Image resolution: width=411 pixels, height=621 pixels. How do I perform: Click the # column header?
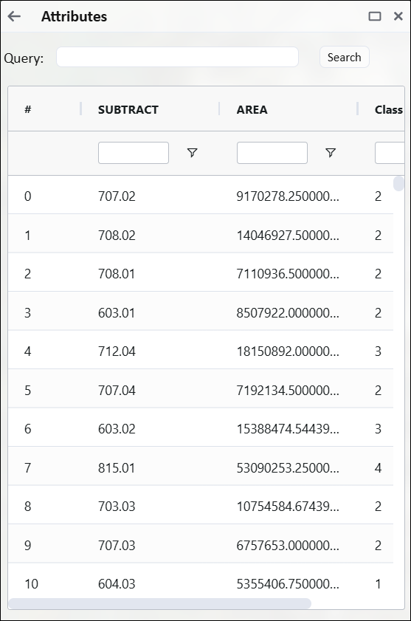(28, 109)
